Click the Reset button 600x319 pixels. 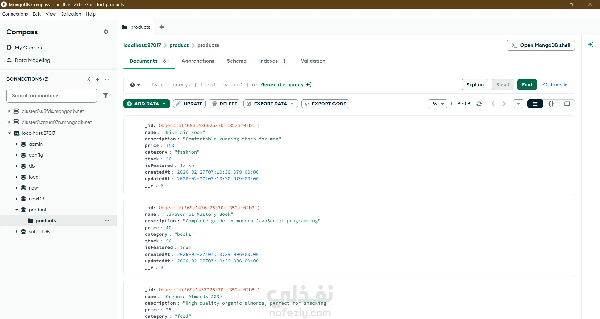point(503,85)
